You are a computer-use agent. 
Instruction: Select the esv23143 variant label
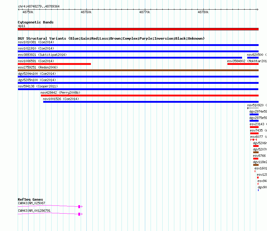pyautogui.click(x=258, y=124)
